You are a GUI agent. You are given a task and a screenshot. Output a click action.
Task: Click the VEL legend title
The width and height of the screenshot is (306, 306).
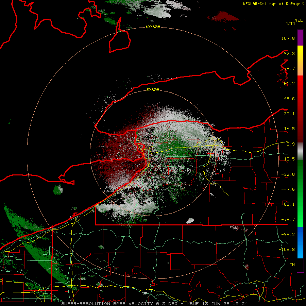pyautogui.click(x=299, y=20)
